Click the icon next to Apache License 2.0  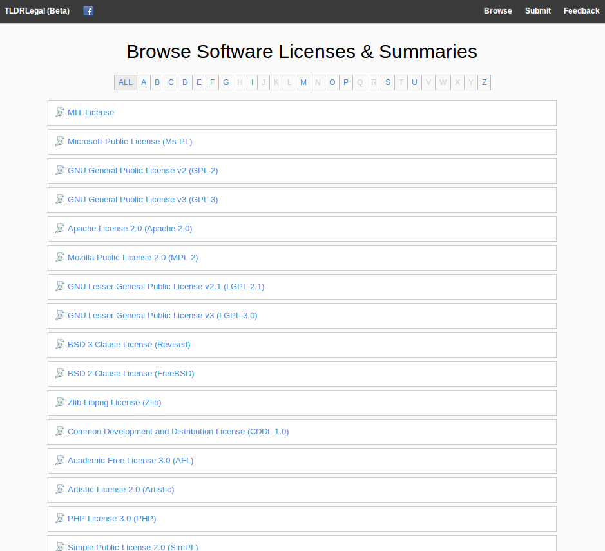(60, 228)
